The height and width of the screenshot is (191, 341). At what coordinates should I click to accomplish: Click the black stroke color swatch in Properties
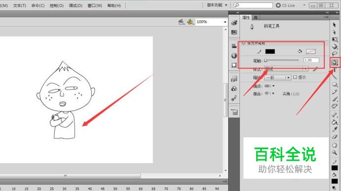point(270,52)
